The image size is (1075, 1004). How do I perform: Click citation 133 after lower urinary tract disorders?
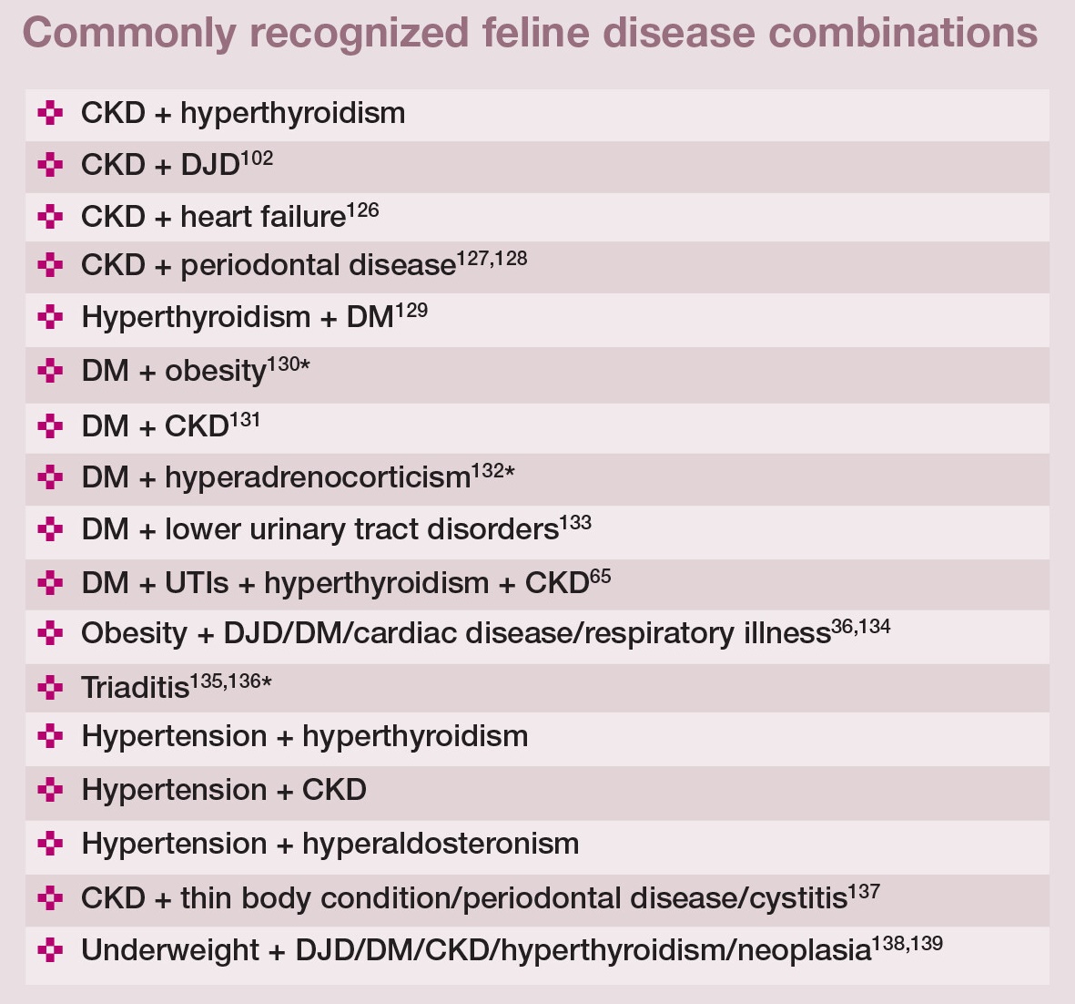(575, 522)
